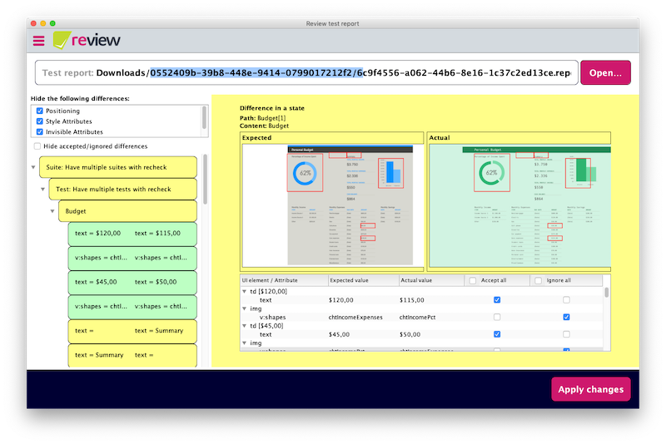Select the text = / text = Summary item
The height and width of the screenshot is (444, 666).
click(x=132, y=331)
